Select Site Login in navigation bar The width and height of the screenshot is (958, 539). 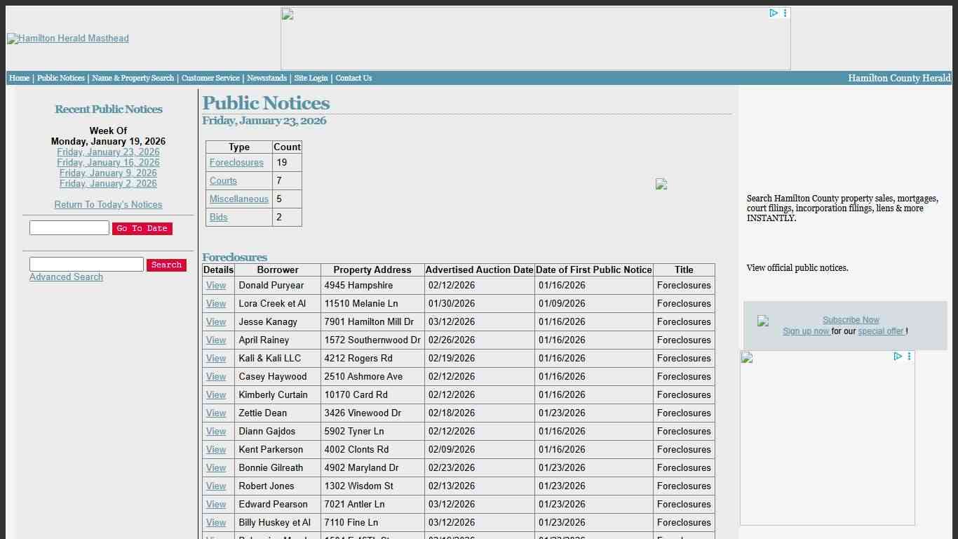pos(311,78)
